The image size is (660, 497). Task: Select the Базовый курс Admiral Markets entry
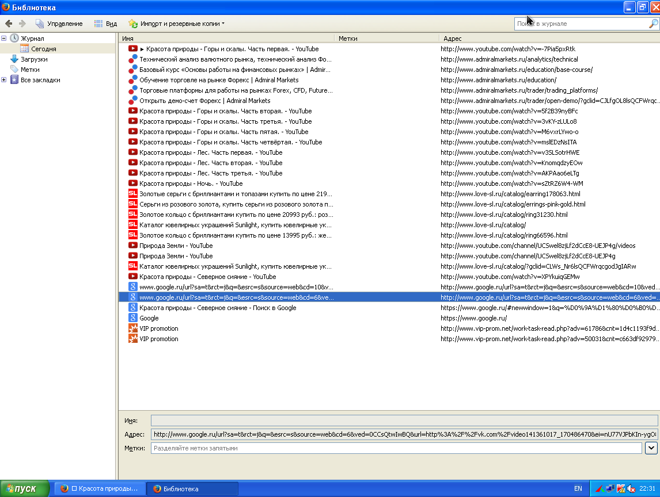pyautogui.click(x=234, y=70)
